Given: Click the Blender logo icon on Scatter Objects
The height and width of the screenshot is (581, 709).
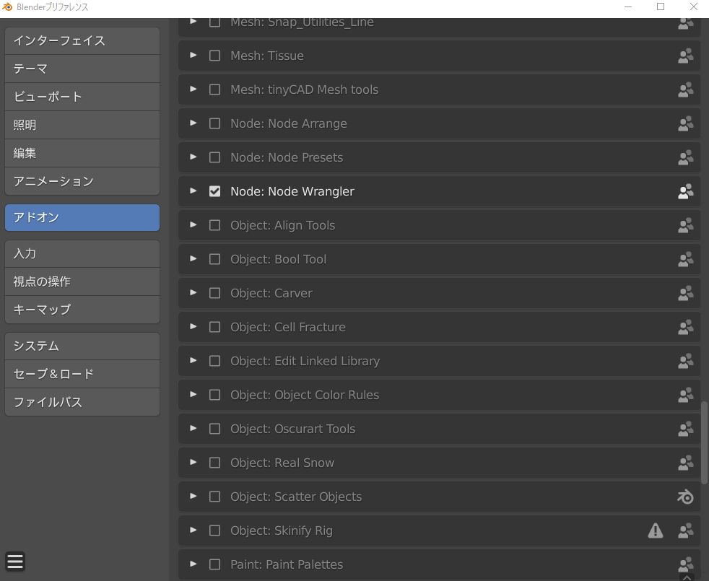Looking at the screenshot, I should pyautogui.click(x=685, y=497).
